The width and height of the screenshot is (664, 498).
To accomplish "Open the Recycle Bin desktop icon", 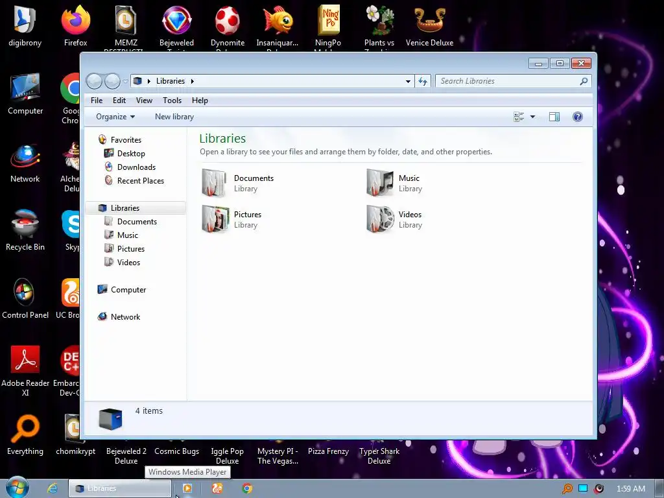I will (25, 230).
